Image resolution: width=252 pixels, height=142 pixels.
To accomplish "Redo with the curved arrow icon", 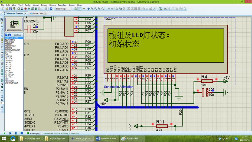I will [112, 9].
